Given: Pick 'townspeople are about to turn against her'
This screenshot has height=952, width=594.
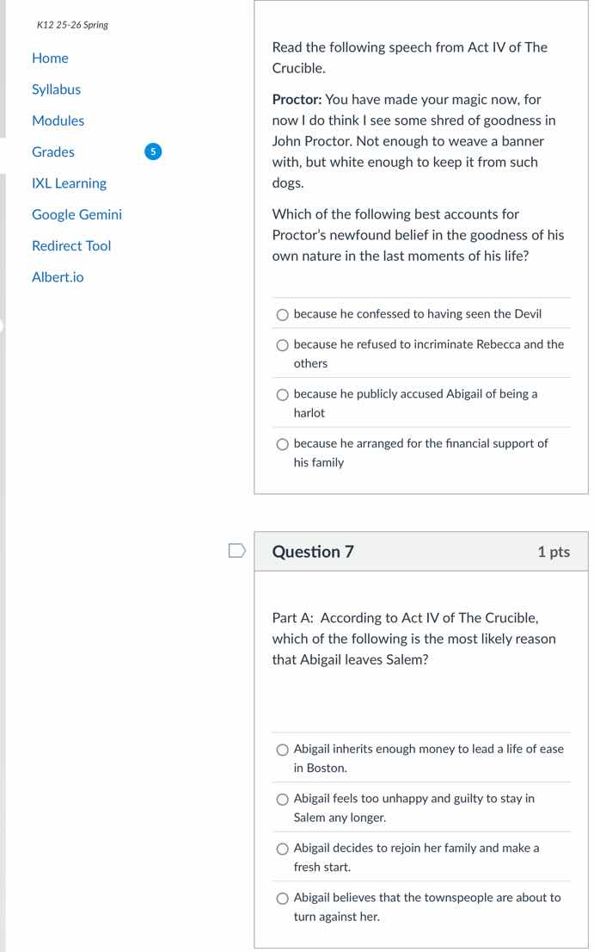Looking at the screenshot, I should tap(283, 899).
